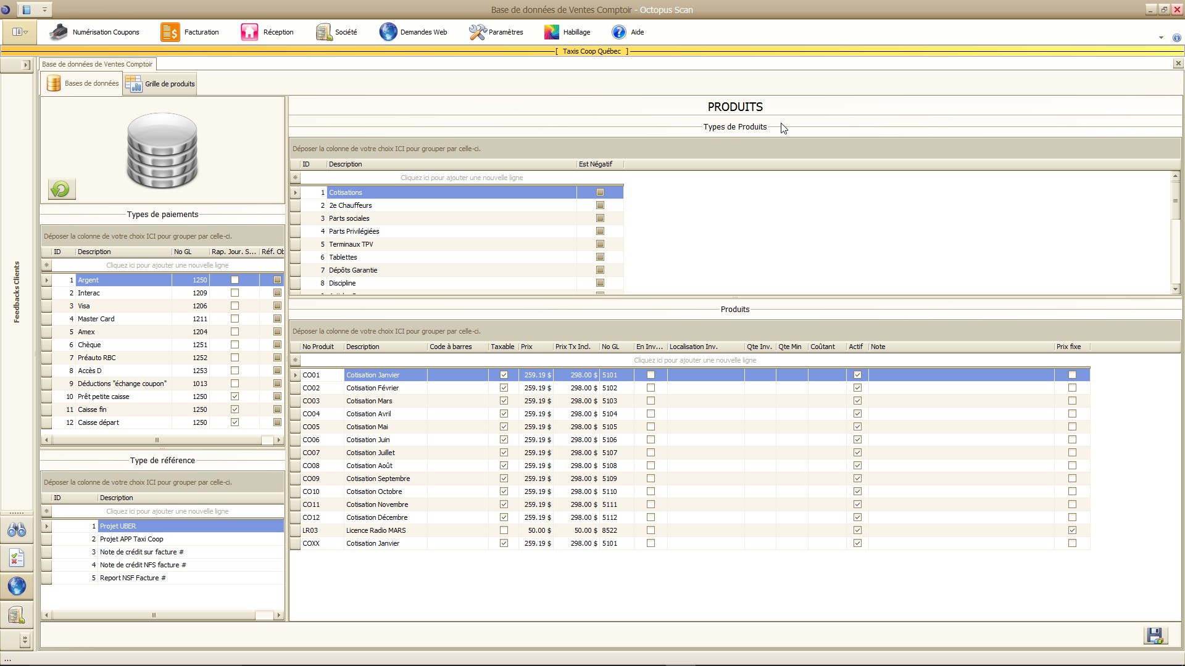Open ribbon options dropdown arrow top right

pos(1161,38)
